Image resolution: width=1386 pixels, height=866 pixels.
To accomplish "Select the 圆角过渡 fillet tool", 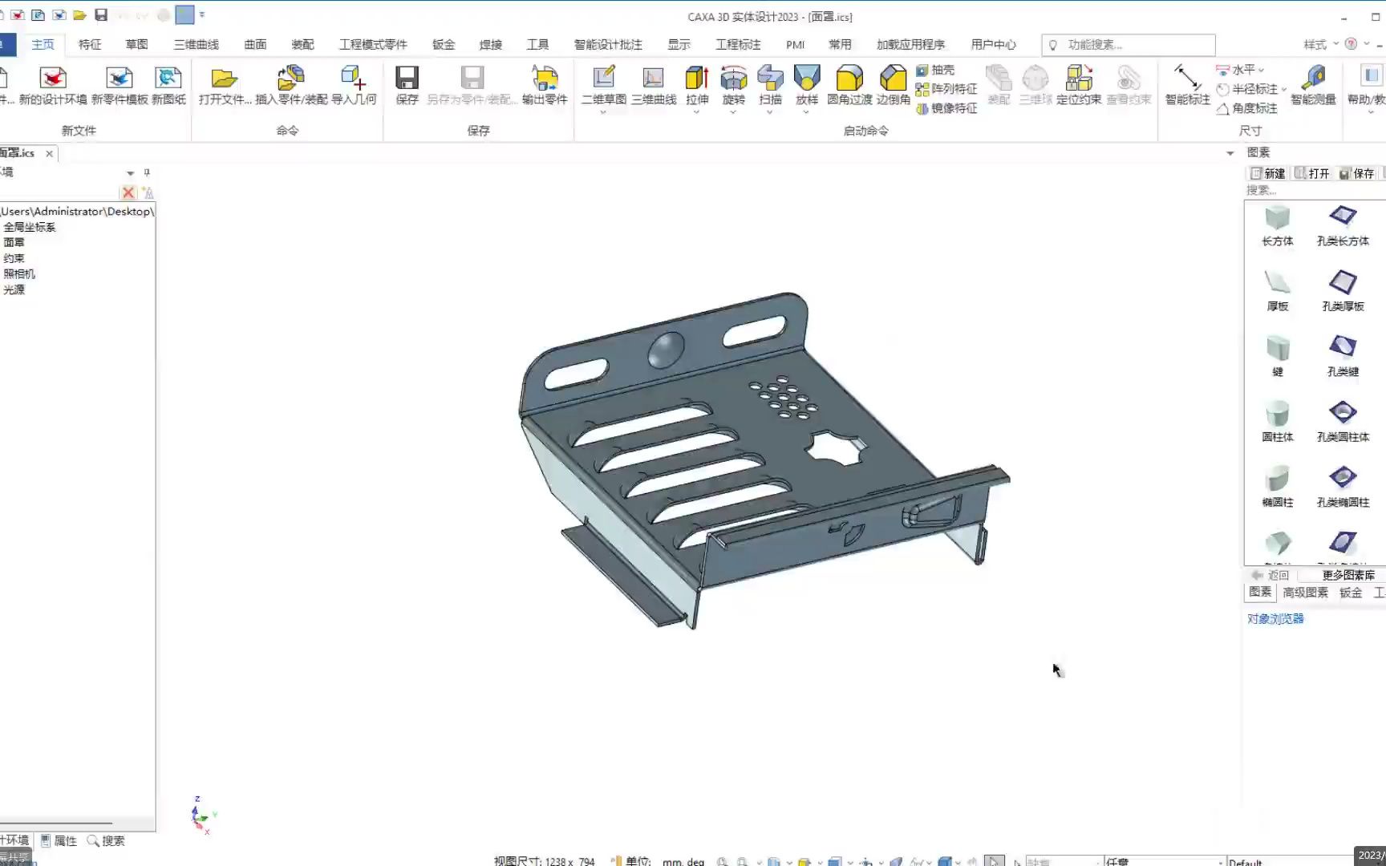I will (x=849, y=86).
